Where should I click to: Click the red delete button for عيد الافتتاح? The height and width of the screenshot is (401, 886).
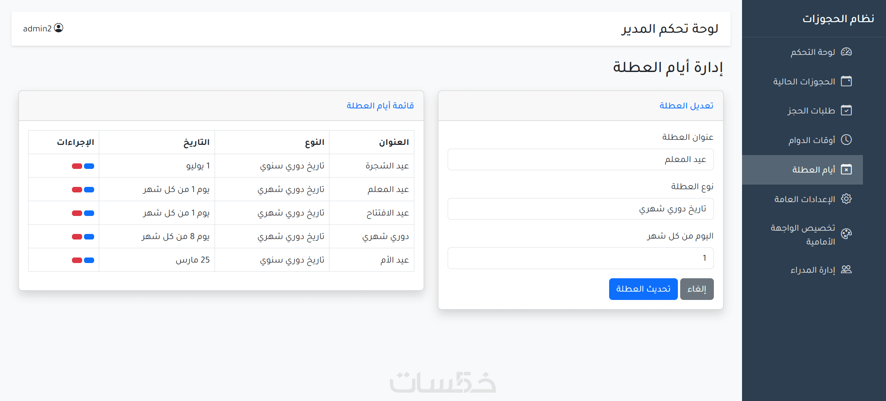click(77, 213)
